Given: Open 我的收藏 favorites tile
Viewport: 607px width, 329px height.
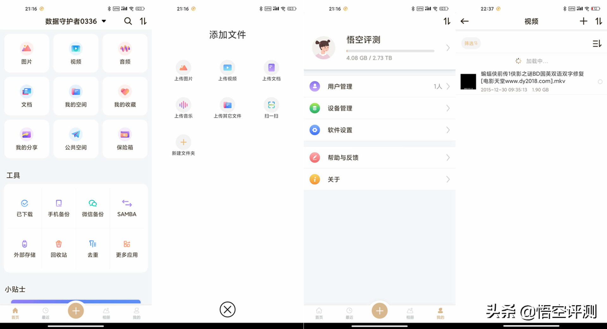Looking at the screenshot, I should (x=125, y=96).
